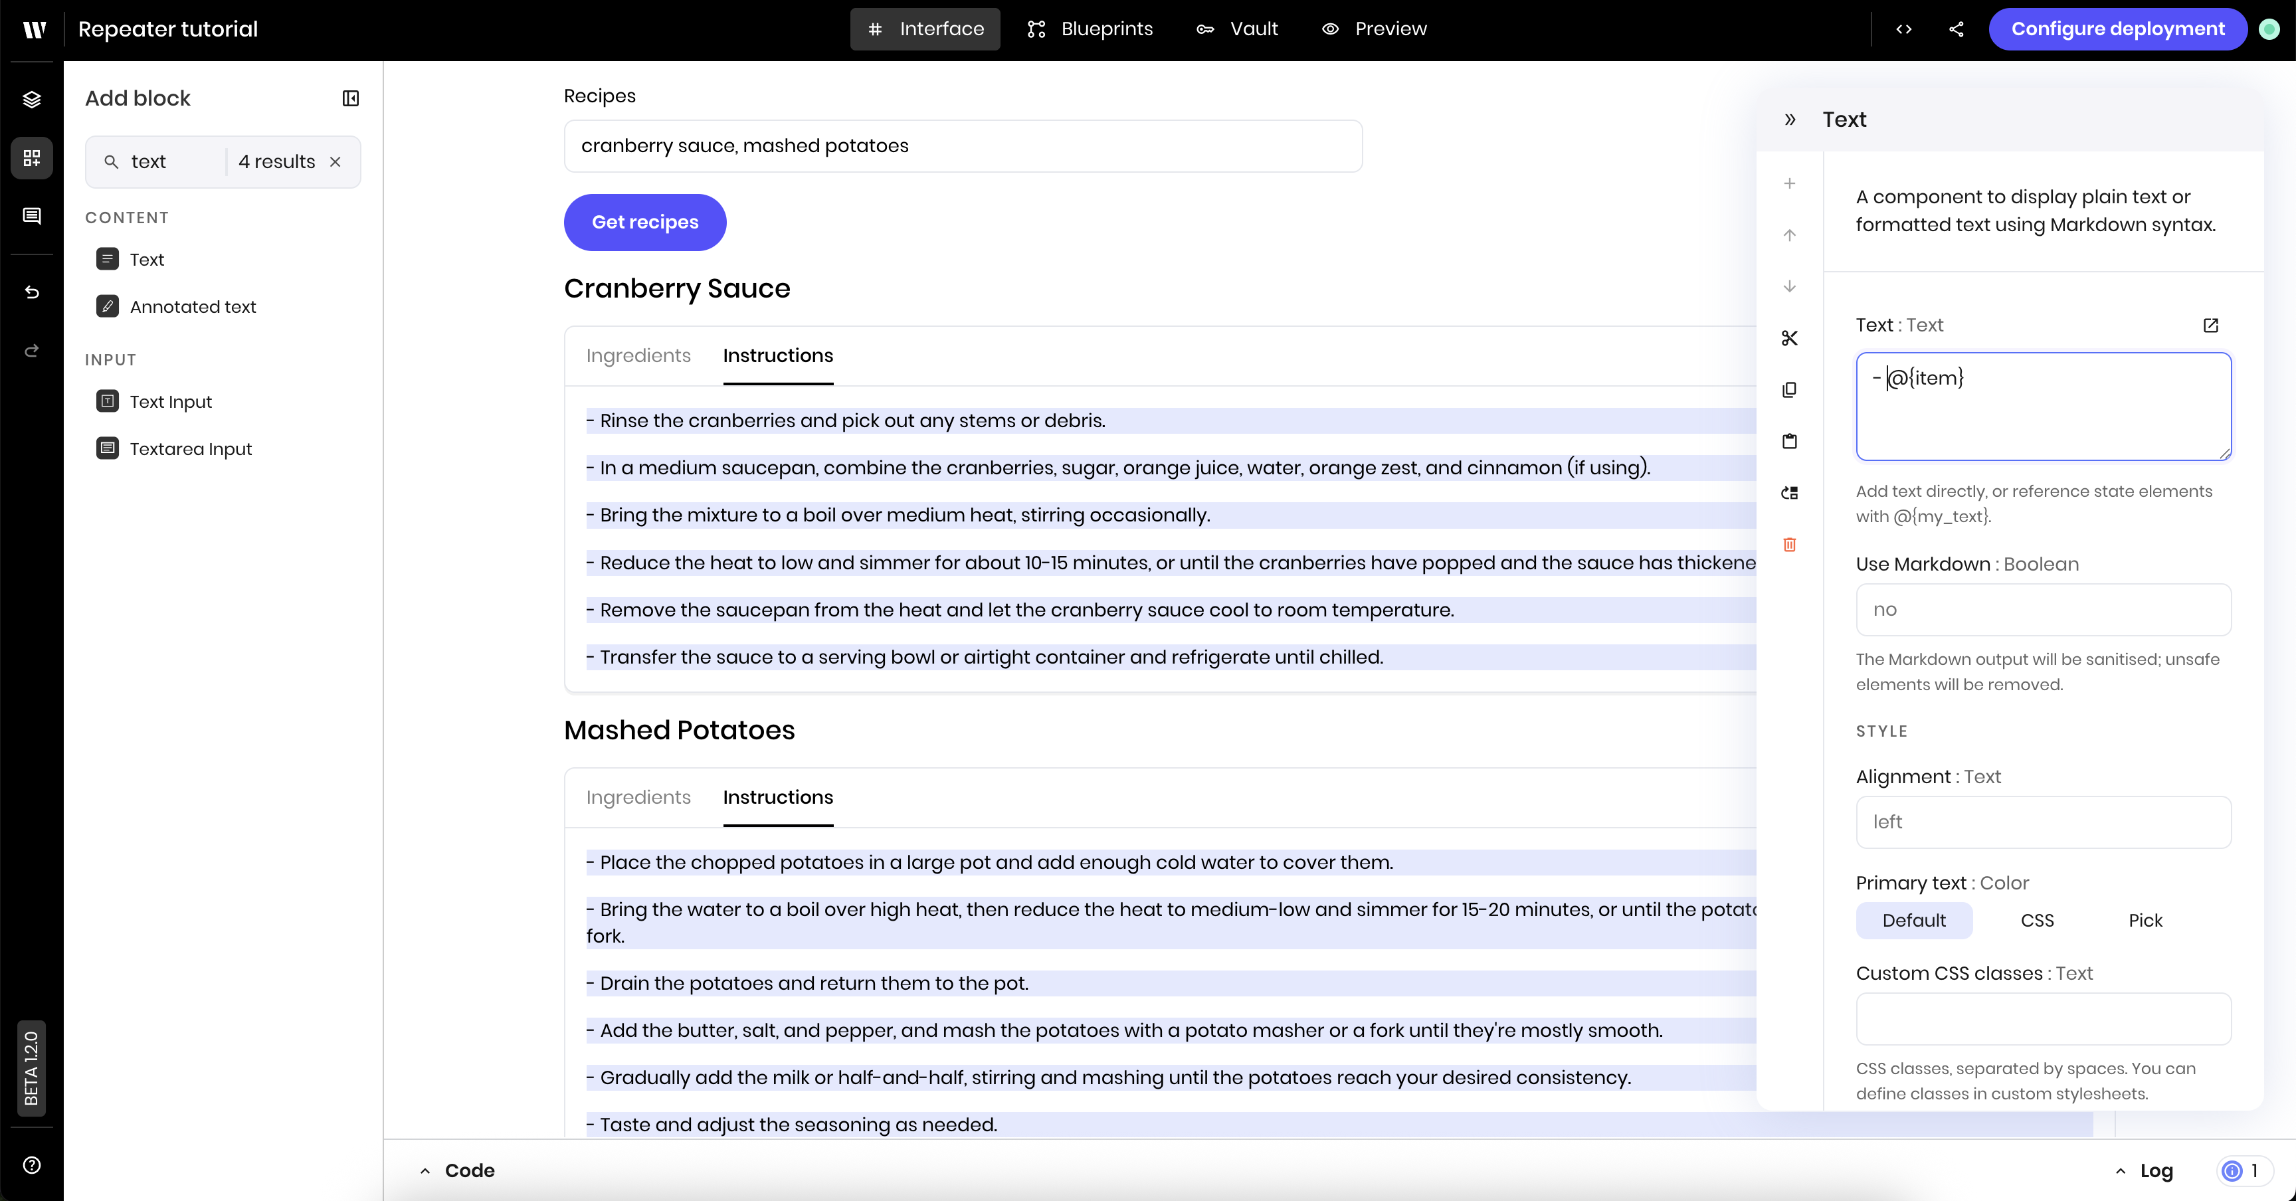The image size is (2296, 1201).
Task: Click the Get recipes button
Action: tap(644, 222)
